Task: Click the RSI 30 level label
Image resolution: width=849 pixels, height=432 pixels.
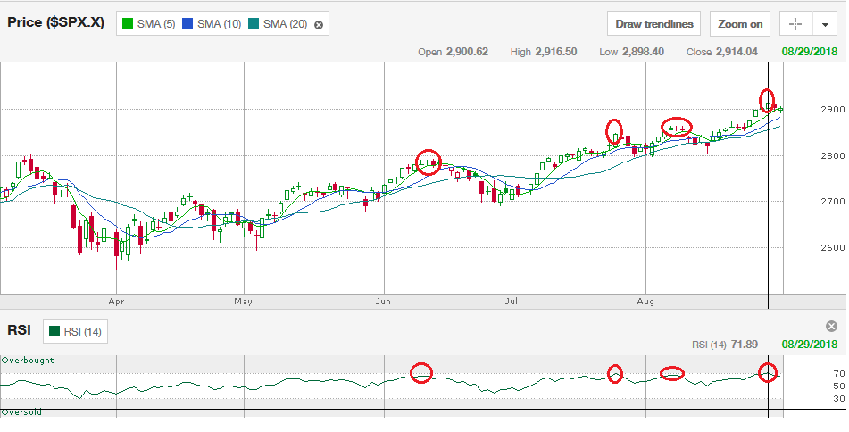Action: click(x=839, y=399)
